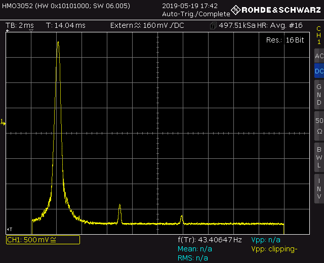
Task: Click the f(Tr) frequency measurement readout
Action: point(210,240)
